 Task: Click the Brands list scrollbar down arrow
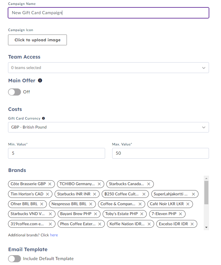[206, 227]
